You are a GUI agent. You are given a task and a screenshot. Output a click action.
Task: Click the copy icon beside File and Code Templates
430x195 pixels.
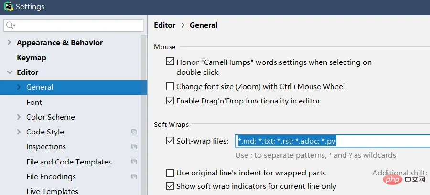[134, 162]
